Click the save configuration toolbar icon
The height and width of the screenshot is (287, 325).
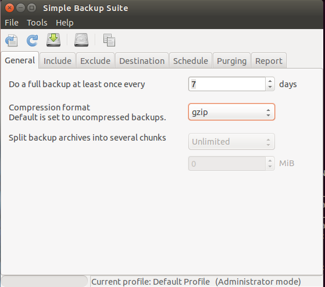[x=12, y=40]
